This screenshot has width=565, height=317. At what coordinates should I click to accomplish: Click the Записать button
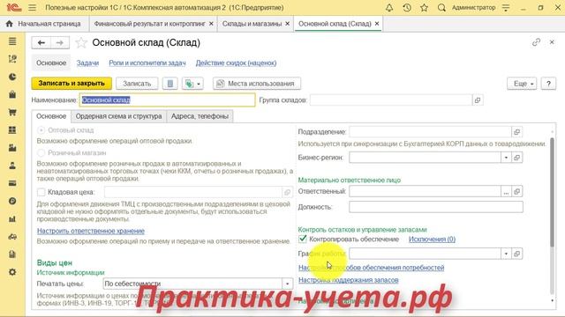(137, 84)
